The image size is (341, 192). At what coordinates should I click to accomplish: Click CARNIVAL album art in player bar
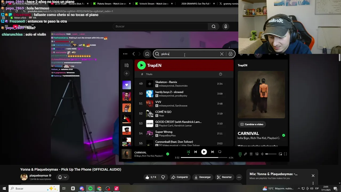pos(127,154)
